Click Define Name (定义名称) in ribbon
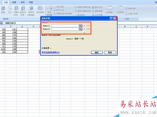This screenshot has height=117, width=157. point(59,7)
